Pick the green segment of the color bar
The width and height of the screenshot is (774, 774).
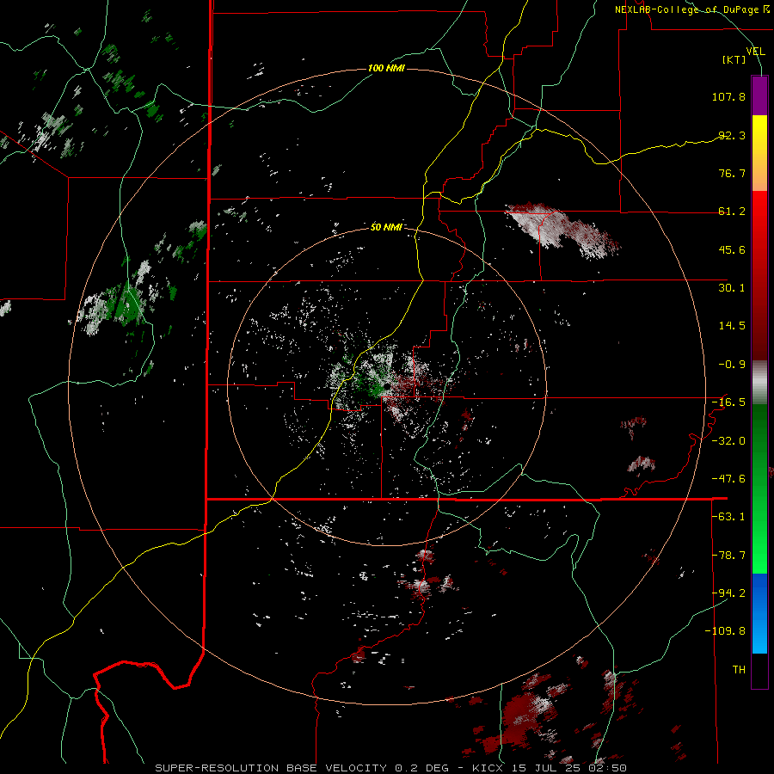pyautogui.click(x=759, y=488)
